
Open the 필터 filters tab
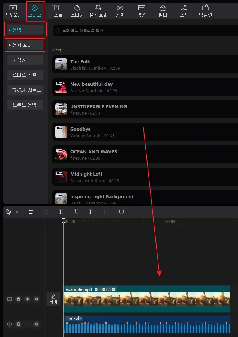pos(163,11)
